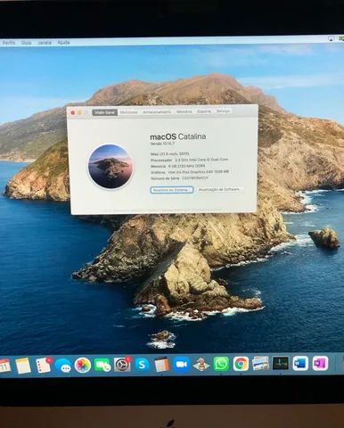Viewport: 344px width, 428px height.
Task: Open Google Chrome from the Dock
Action: click(241, 364)
